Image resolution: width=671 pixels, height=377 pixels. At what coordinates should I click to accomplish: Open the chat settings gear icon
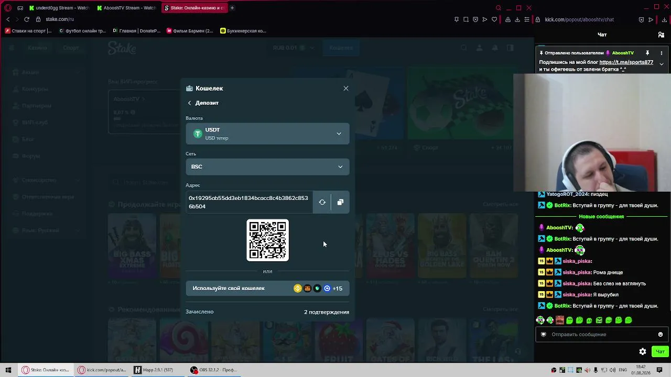(643, 352)
